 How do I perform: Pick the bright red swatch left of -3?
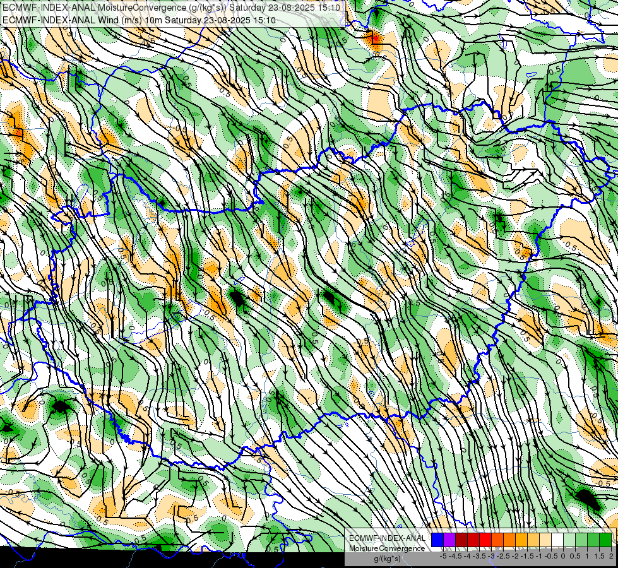pyautogui.click(x=485, y=540)
